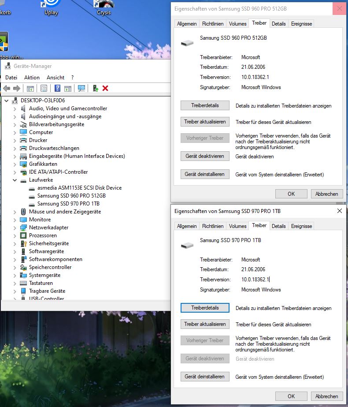Open the Crysis desktop shortcut

104,8
